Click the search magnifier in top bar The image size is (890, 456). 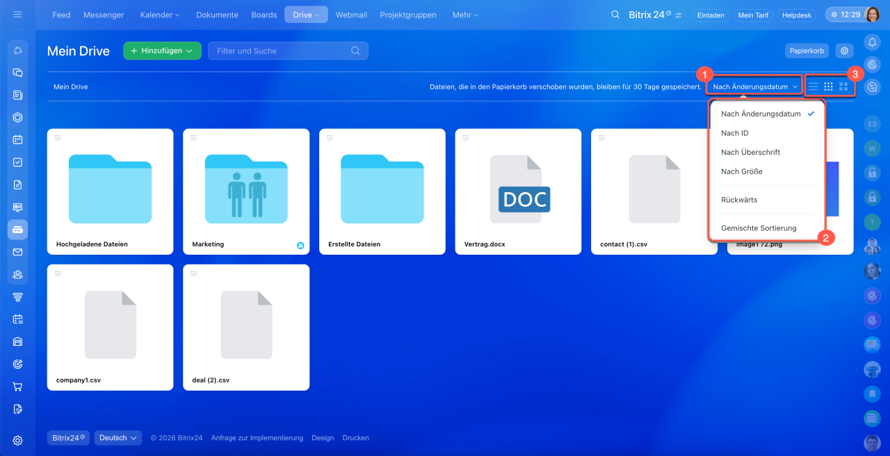point(615,15)
